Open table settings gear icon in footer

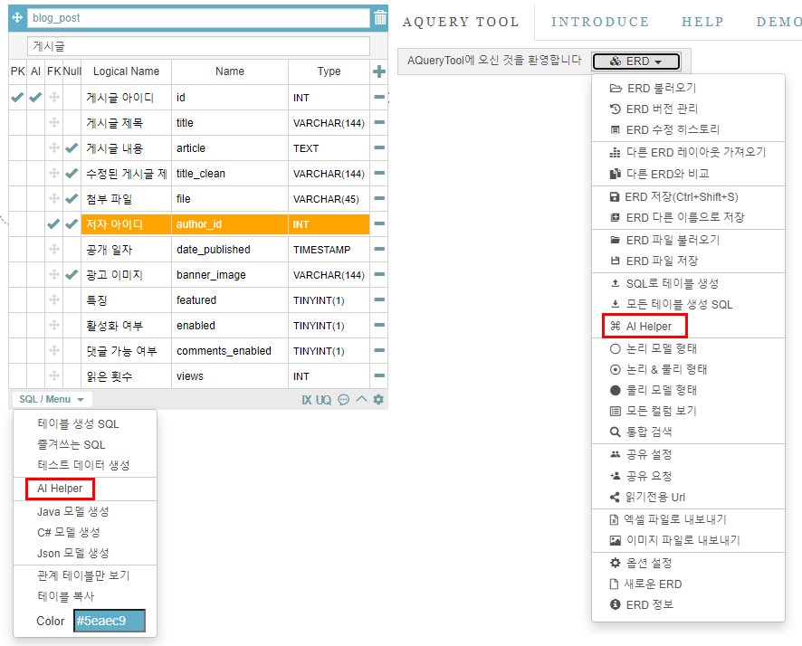[x=378, y=400]
